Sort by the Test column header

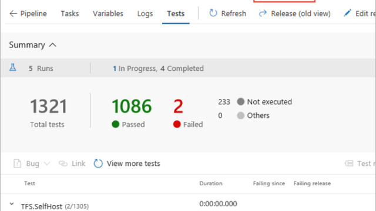(x=29, y=183)
